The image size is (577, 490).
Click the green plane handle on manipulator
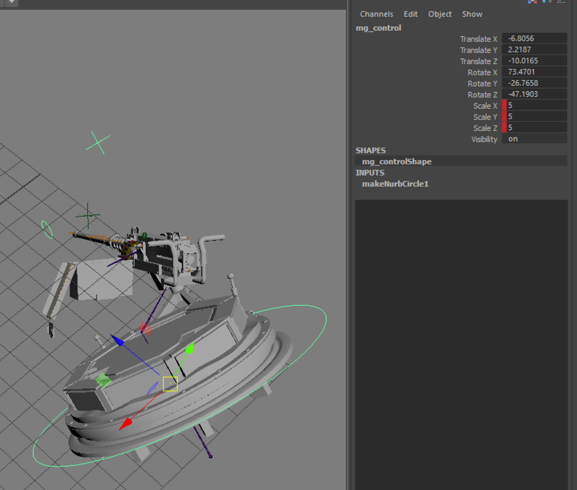103,380
